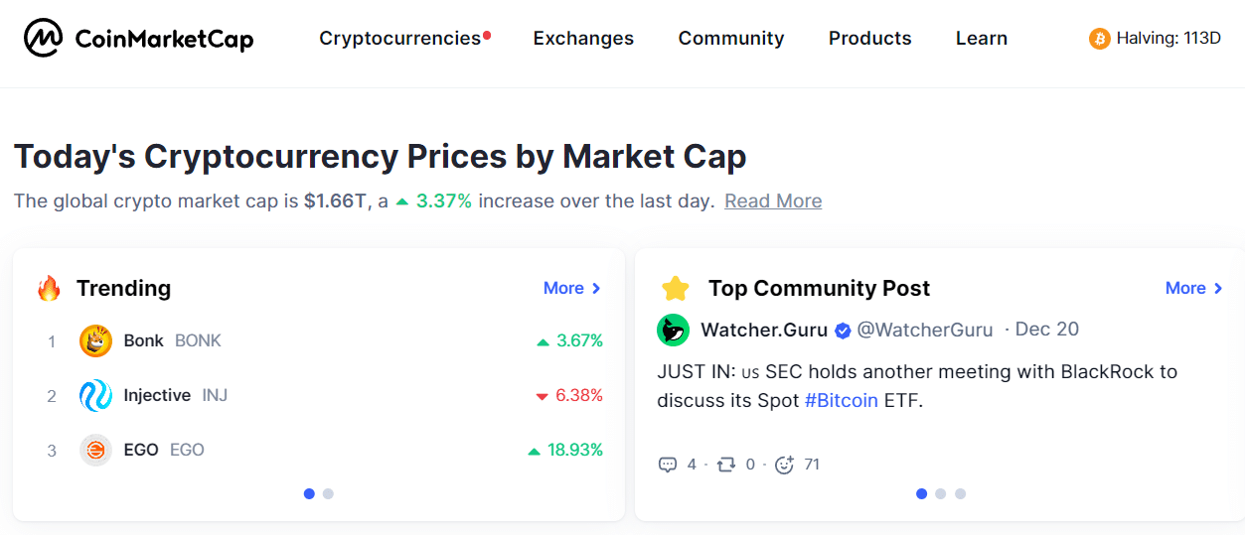This screenshot has height=535, width=1245.
Task: Click the CoinMarketCap logo icon
Action: (x=43, y=39)
